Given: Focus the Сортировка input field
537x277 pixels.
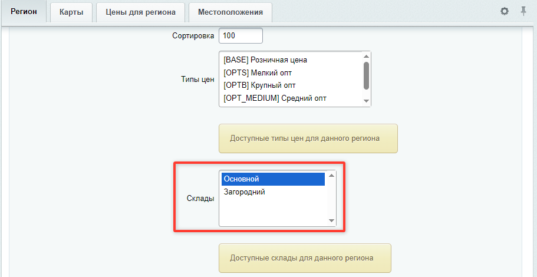Looking at the screenshot, I should click(241, 35).
